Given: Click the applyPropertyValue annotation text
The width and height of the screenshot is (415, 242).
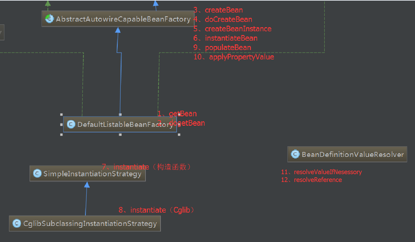Looking at the screenshot, I should pos(241,57).
